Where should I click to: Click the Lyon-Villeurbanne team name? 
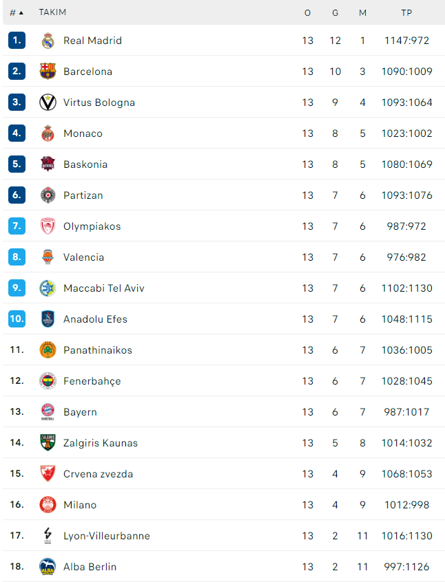tap(106, 536)
